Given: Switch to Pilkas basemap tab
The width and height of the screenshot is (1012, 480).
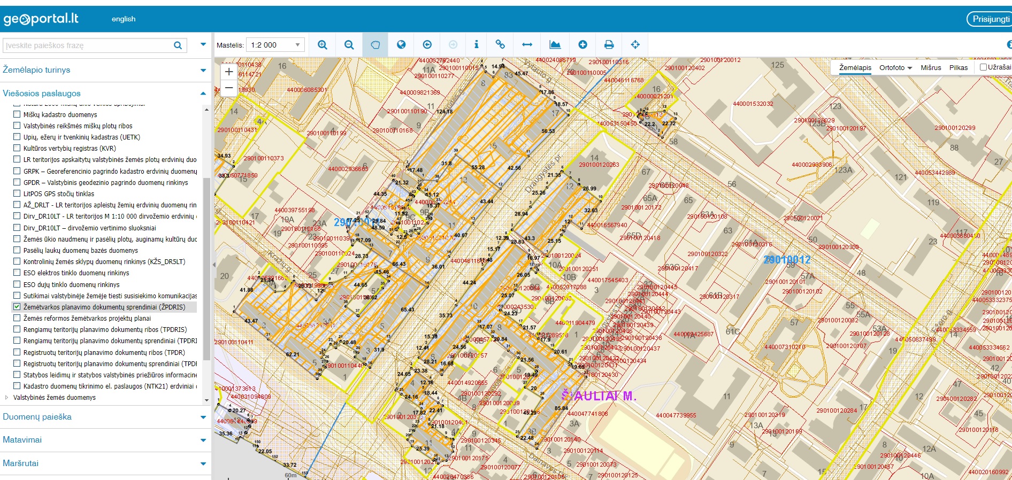Looking at the screenshot, I should click(x=959, y=67).
